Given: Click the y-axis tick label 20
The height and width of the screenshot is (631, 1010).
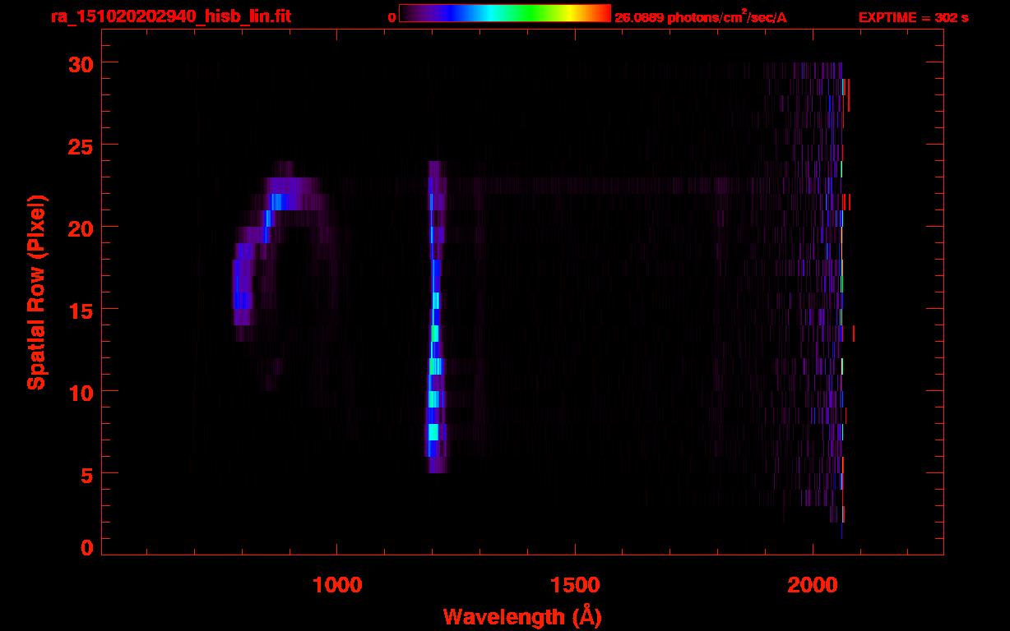Looking at the screenshot, I should tap(81, 228).
